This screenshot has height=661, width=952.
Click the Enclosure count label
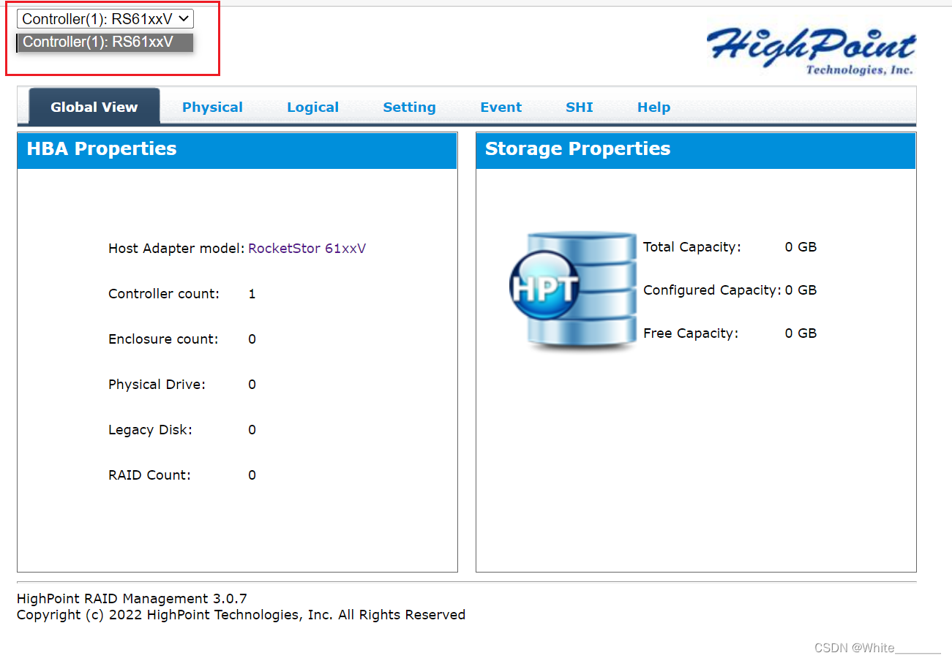(x=163, y=339)
